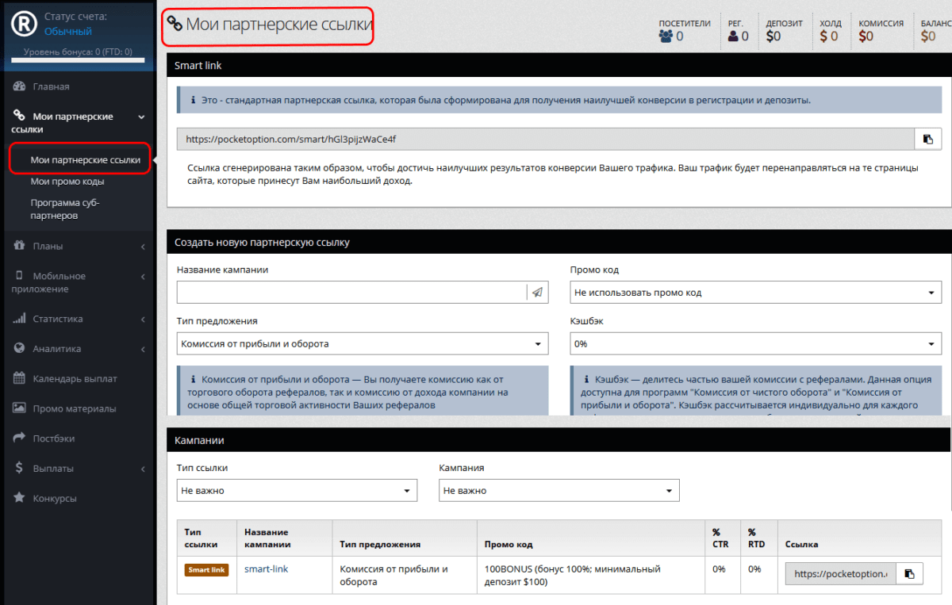952x605 pixels.
Task: Open Главная in the sidebar
Action: pyautogui.click(x=51, y=86)
